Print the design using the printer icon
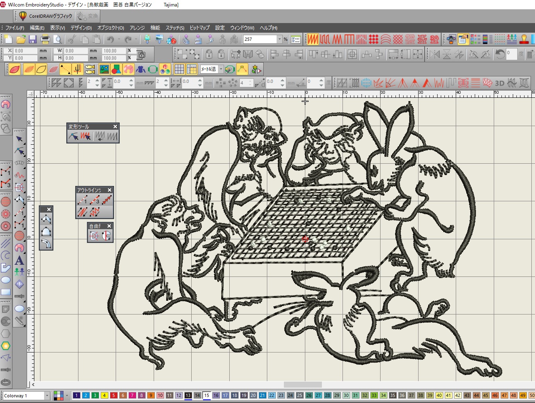The image size is (535, 403). (45, 39)
